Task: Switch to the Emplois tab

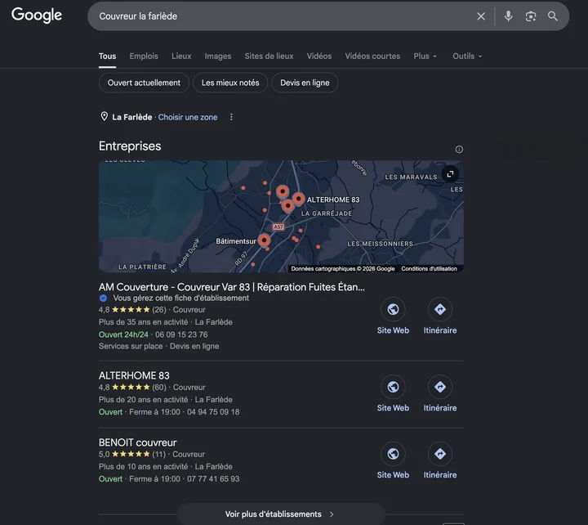Action: pyautogui.click(x=144, y=56)
